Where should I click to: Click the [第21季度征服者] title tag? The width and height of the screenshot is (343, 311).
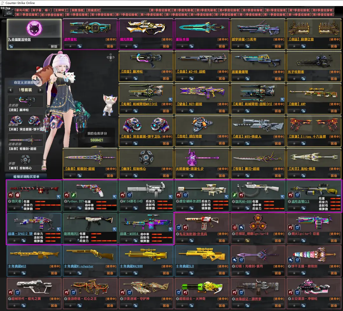27,14
